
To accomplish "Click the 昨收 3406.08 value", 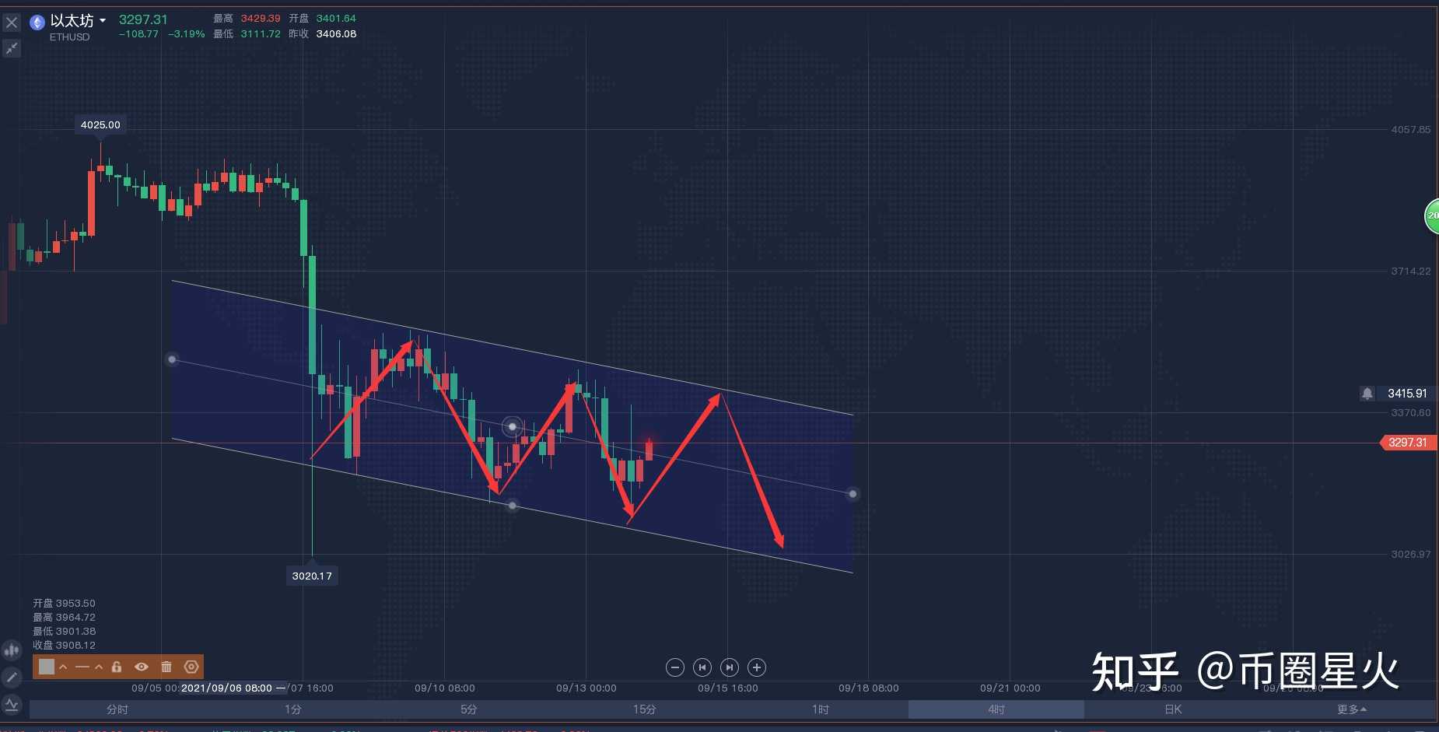I will [x=336, y=34].
